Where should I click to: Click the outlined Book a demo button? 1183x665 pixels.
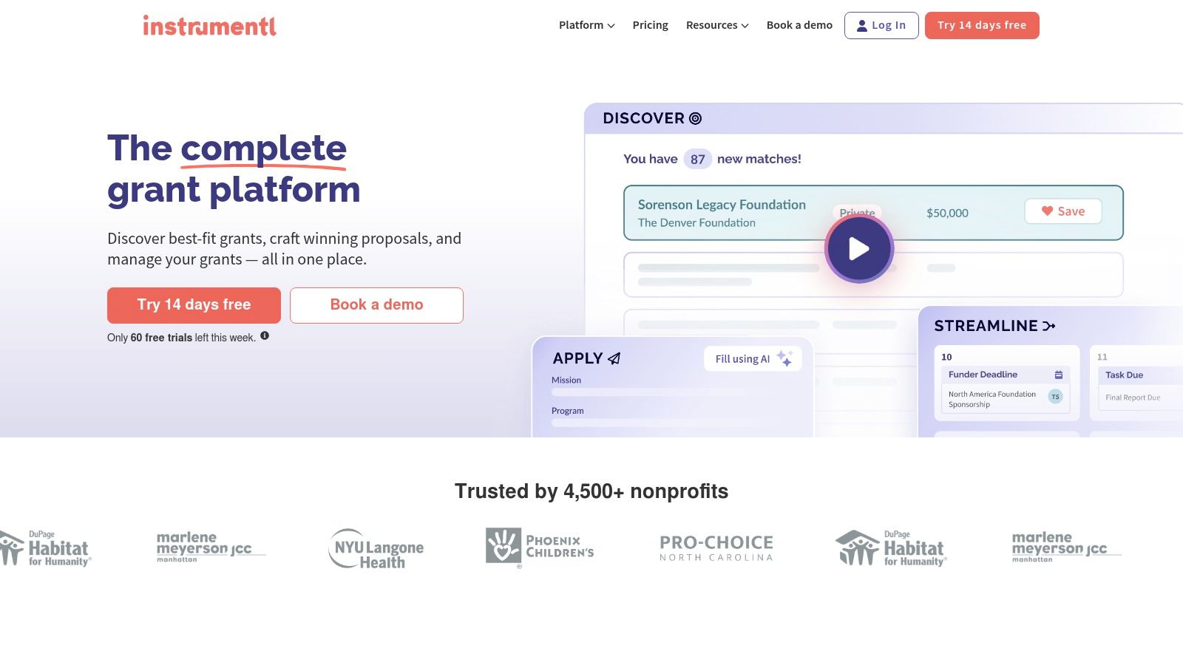376,305
